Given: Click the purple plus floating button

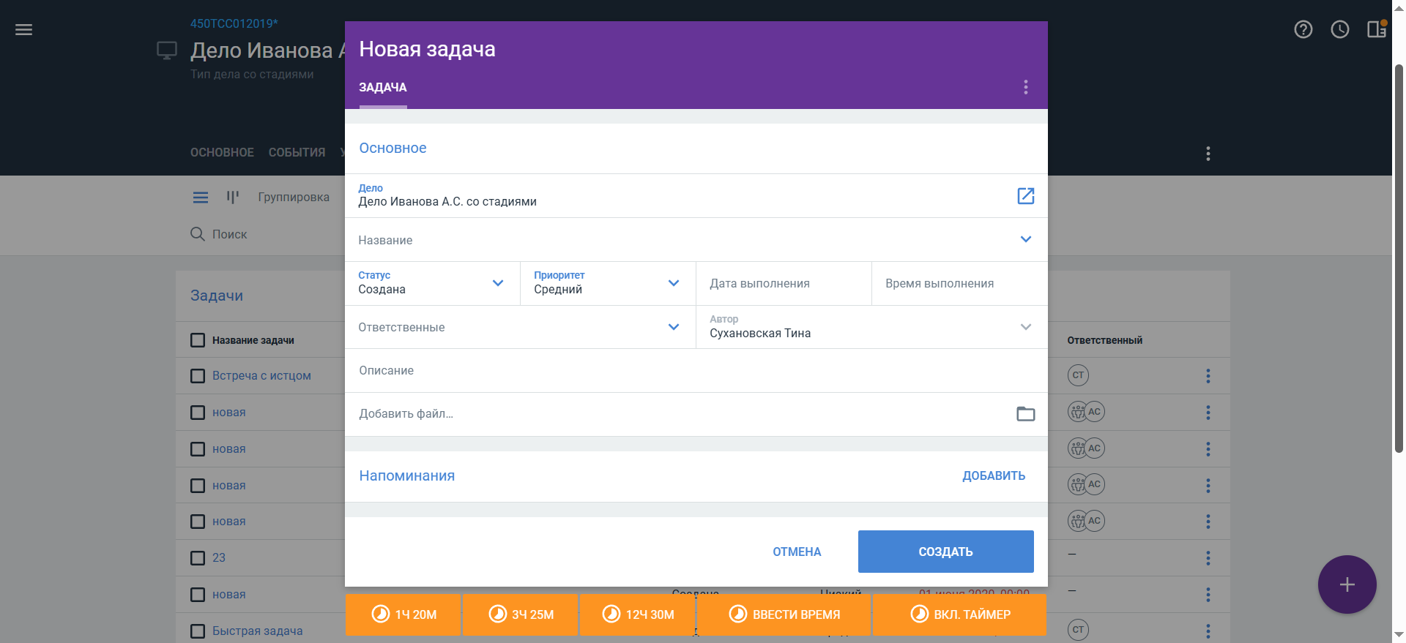Looking at the screenshot, I should 1347,584.
